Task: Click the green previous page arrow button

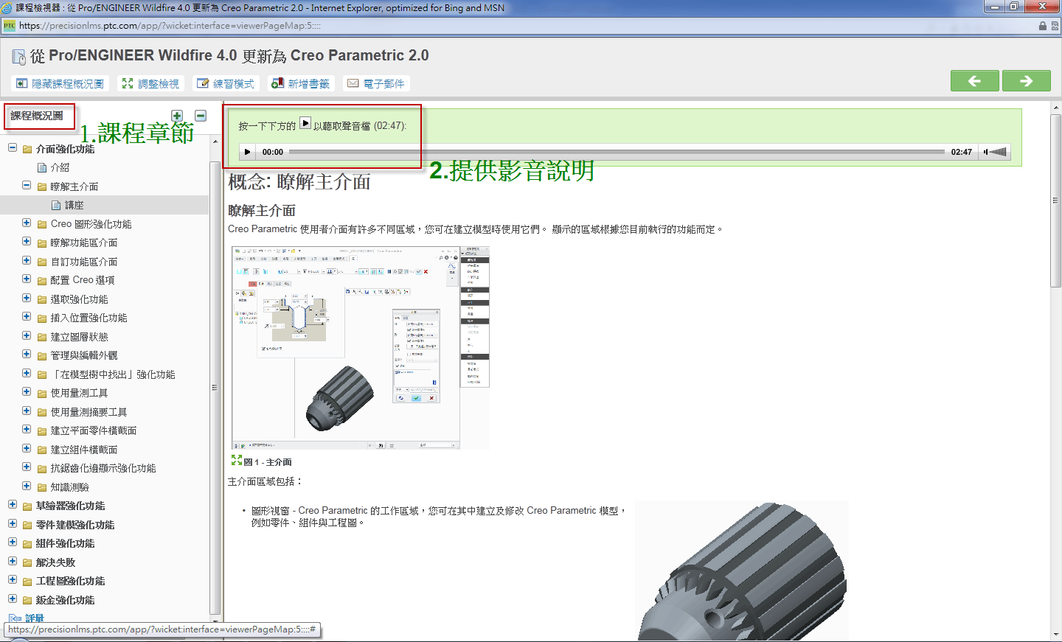Action: 974,81
